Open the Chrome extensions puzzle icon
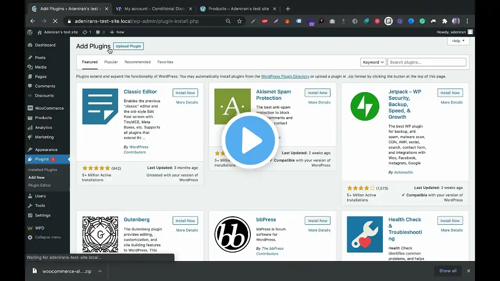 pyautogui.click(x=445, y=21)
